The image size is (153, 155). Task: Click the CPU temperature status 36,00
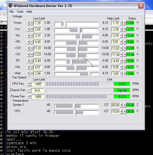point(130,111)
